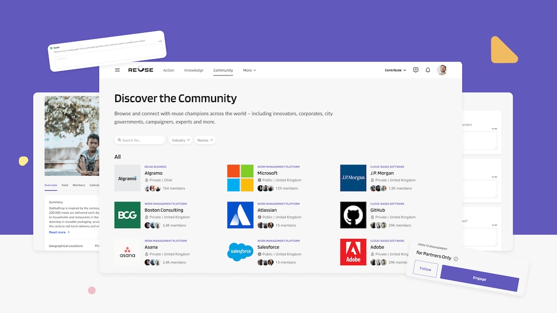The image size is (557, 313).
Task: Open the user profile avatar
Action: (442, 70)
